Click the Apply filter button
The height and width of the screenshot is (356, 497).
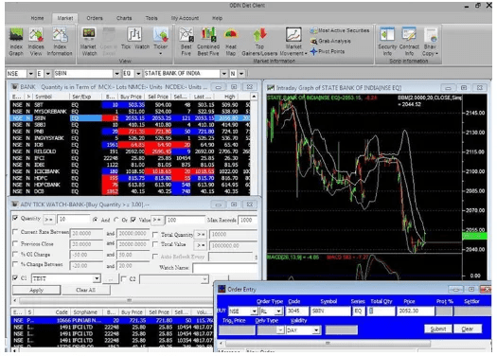(x=37, y=290)
